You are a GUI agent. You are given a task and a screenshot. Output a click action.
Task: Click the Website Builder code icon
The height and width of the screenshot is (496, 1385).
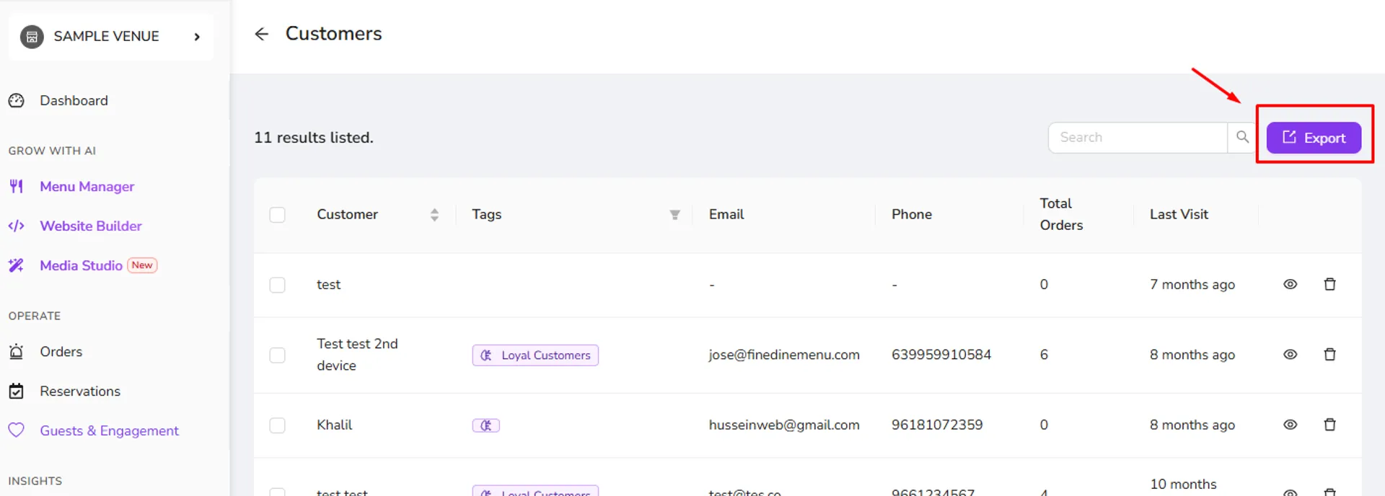17,226
